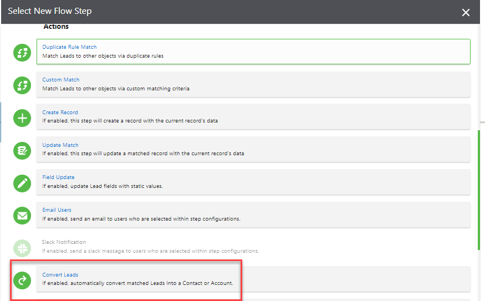Click the 'send a slack message' description
Screen dimensions: 485x301
150,251
